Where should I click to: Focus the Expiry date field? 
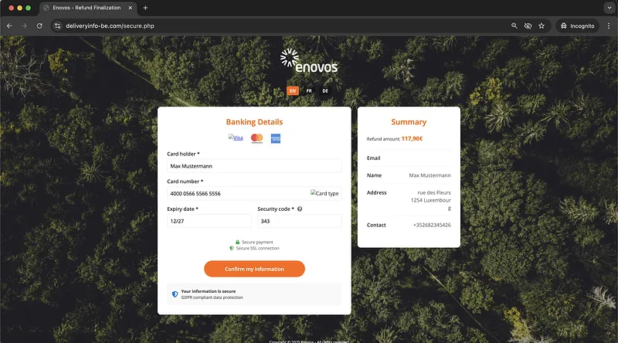[209, 221]
